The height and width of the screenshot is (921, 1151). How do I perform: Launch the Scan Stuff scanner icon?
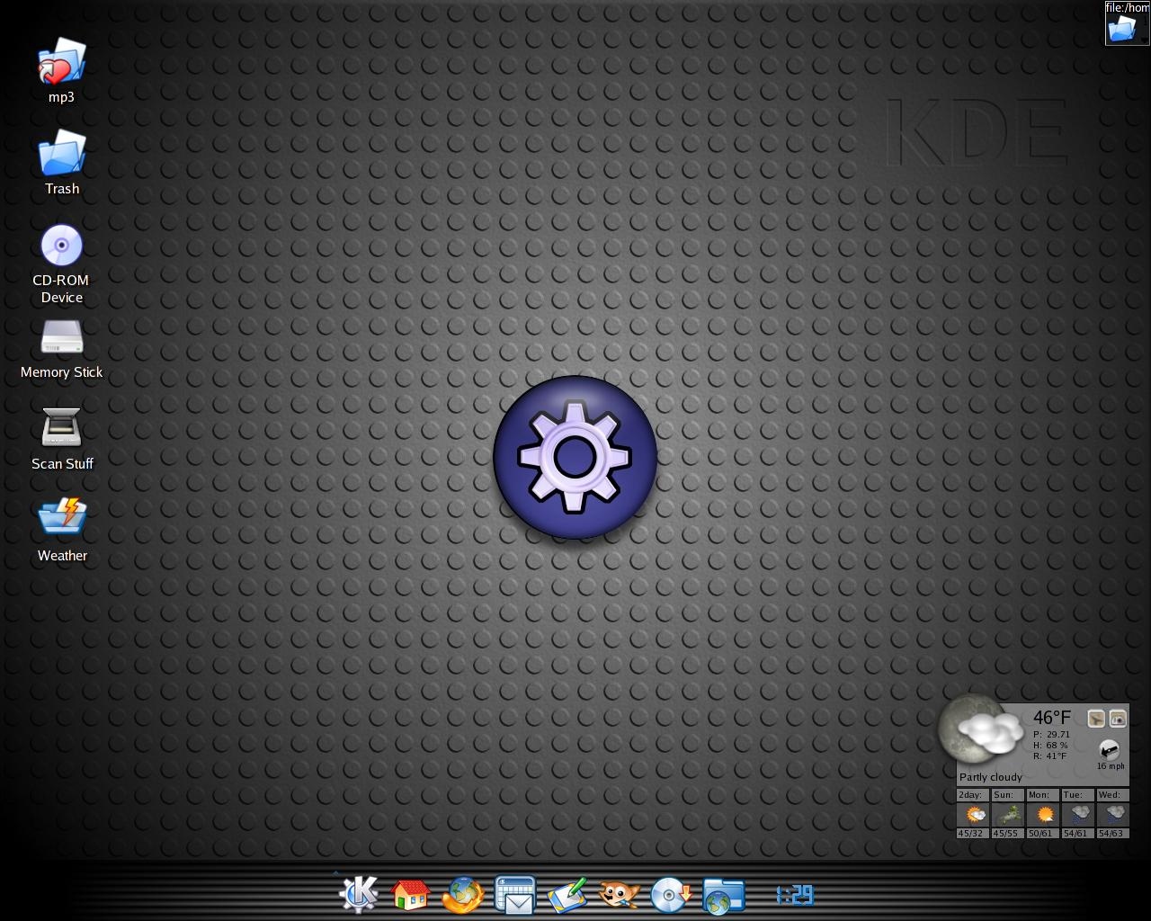click(x=62, y=428)
